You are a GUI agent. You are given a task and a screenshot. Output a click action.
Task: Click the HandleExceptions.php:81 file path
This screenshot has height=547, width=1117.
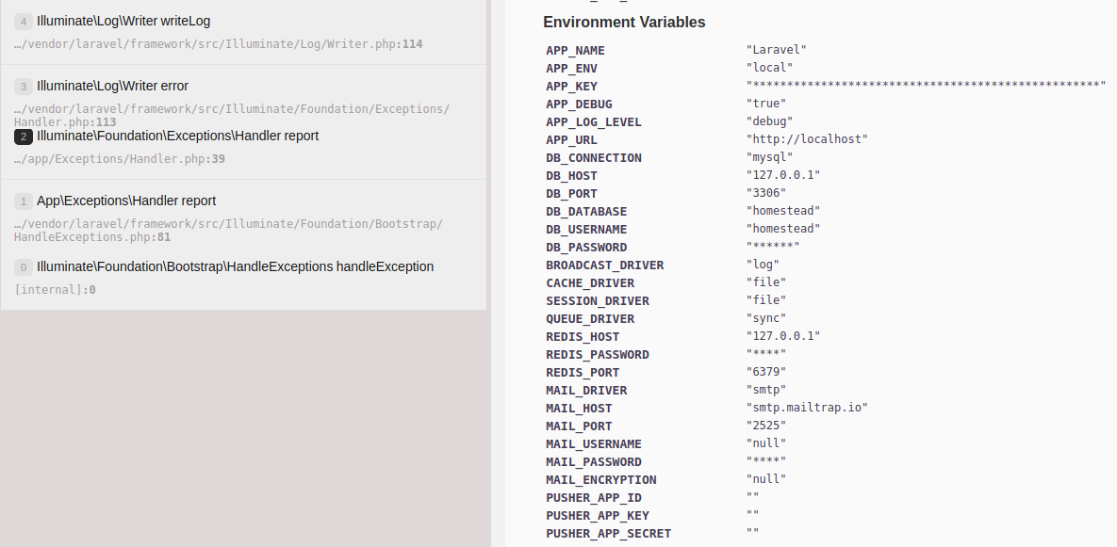pyautogui.click(x=92, y=237)
